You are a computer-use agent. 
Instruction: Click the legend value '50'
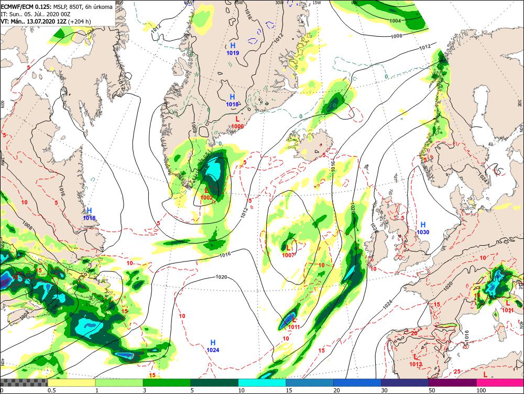(432, 390)
